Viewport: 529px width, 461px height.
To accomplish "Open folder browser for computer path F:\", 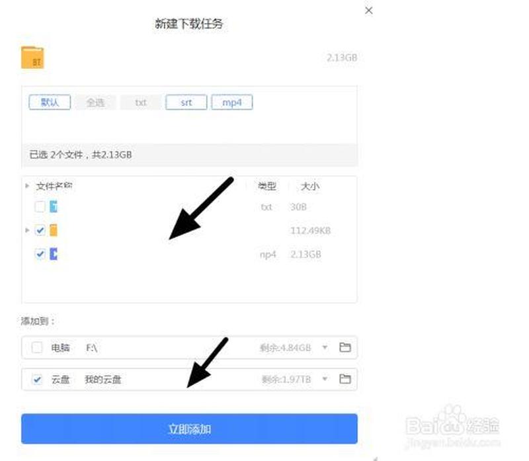I will click(x=345, y=347).
